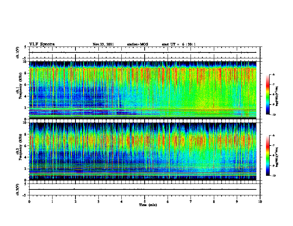Click the 'ch.3(V)' waveform axis label
The height and width of the screenshot is (226, 293).
click(x=17, y=190)
